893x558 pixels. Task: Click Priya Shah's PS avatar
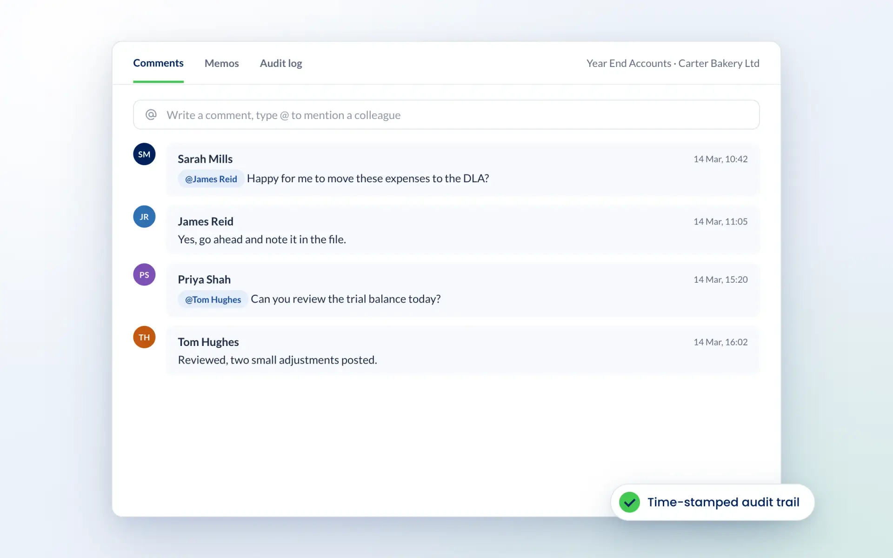pos(144,275)
